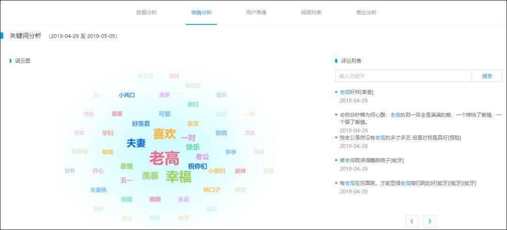Viewport: 507px width, 230px height.
Task: Click the large blue 夫妻 cloud word
Action: (x=136, y=143)
